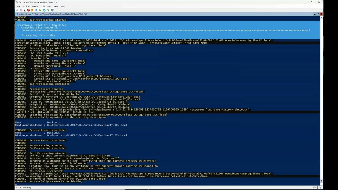Open the Clipboard menu
The height and width of the screenshot is (190, 338).
point(46,6)
